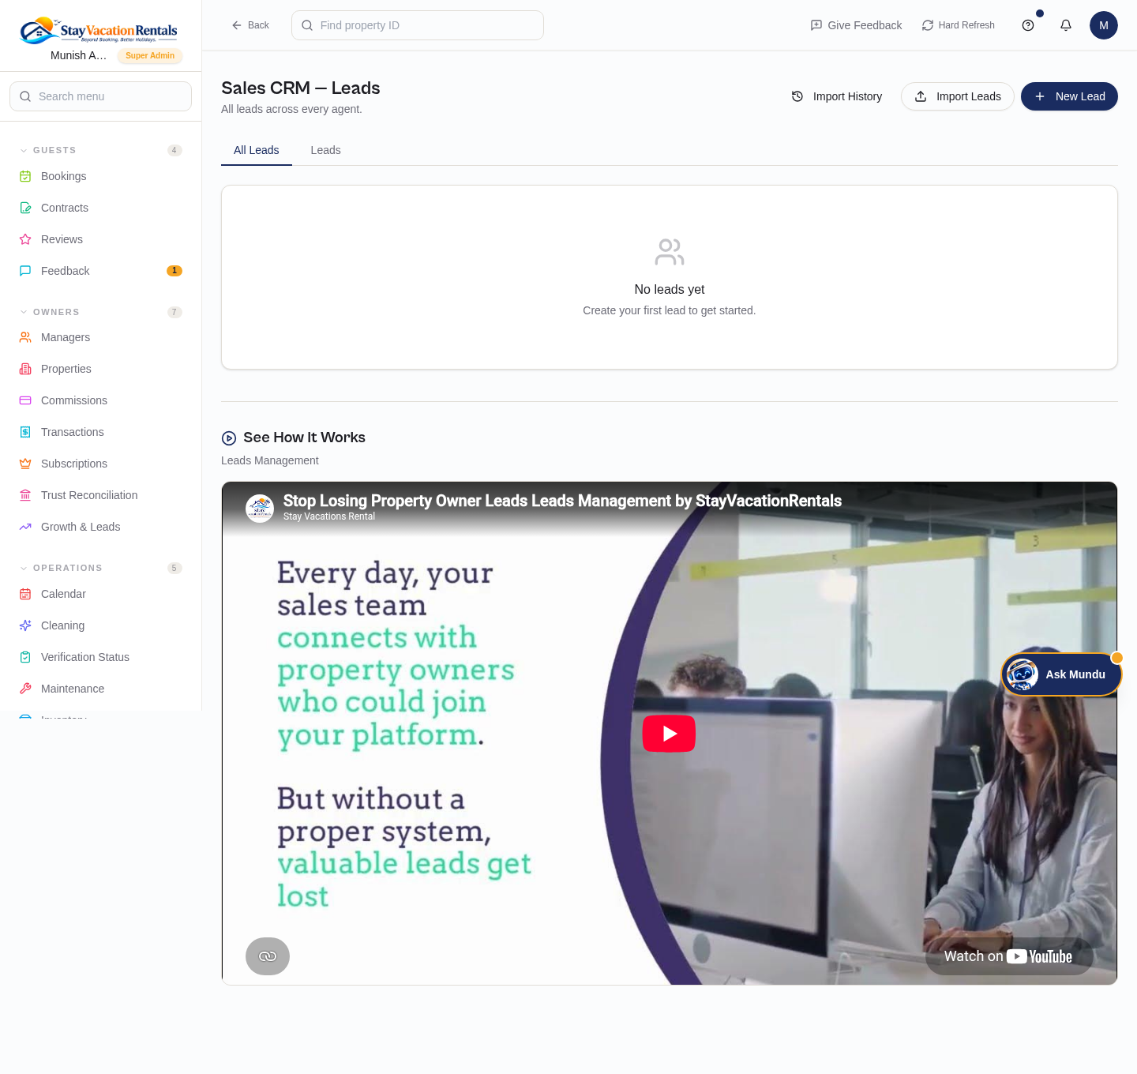This screenshot has height=1074, width=1137.
Task: Click the Commissions card icon
Action: 25,400
